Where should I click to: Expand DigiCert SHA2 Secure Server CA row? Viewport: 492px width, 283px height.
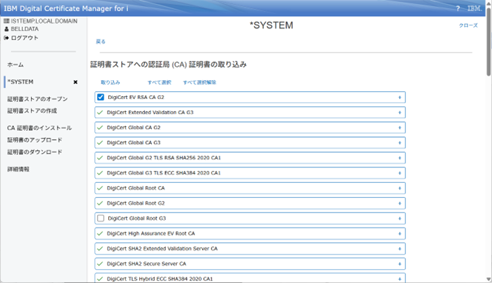coord(400,264)
